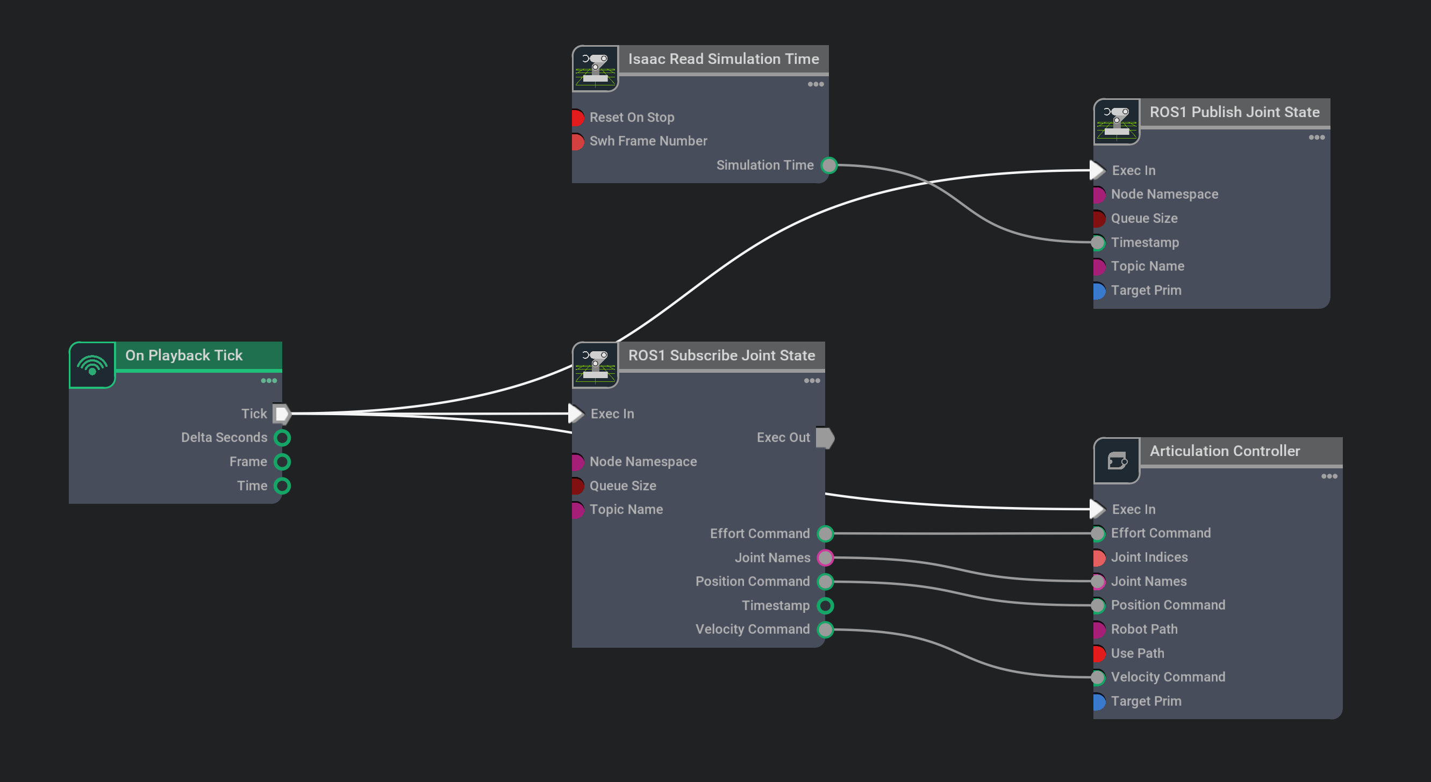Click the ROS1 Publish Joint State node icon
This screenshot has width=1431, height=782.
[x=1117, y=121]
